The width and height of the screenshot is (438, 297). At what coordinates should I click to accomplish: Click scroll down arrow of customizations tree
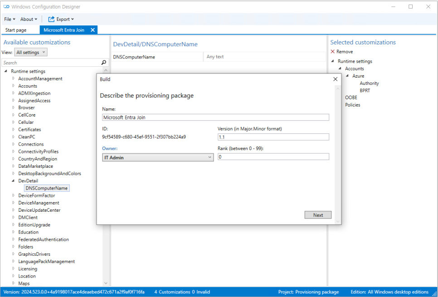106,283
